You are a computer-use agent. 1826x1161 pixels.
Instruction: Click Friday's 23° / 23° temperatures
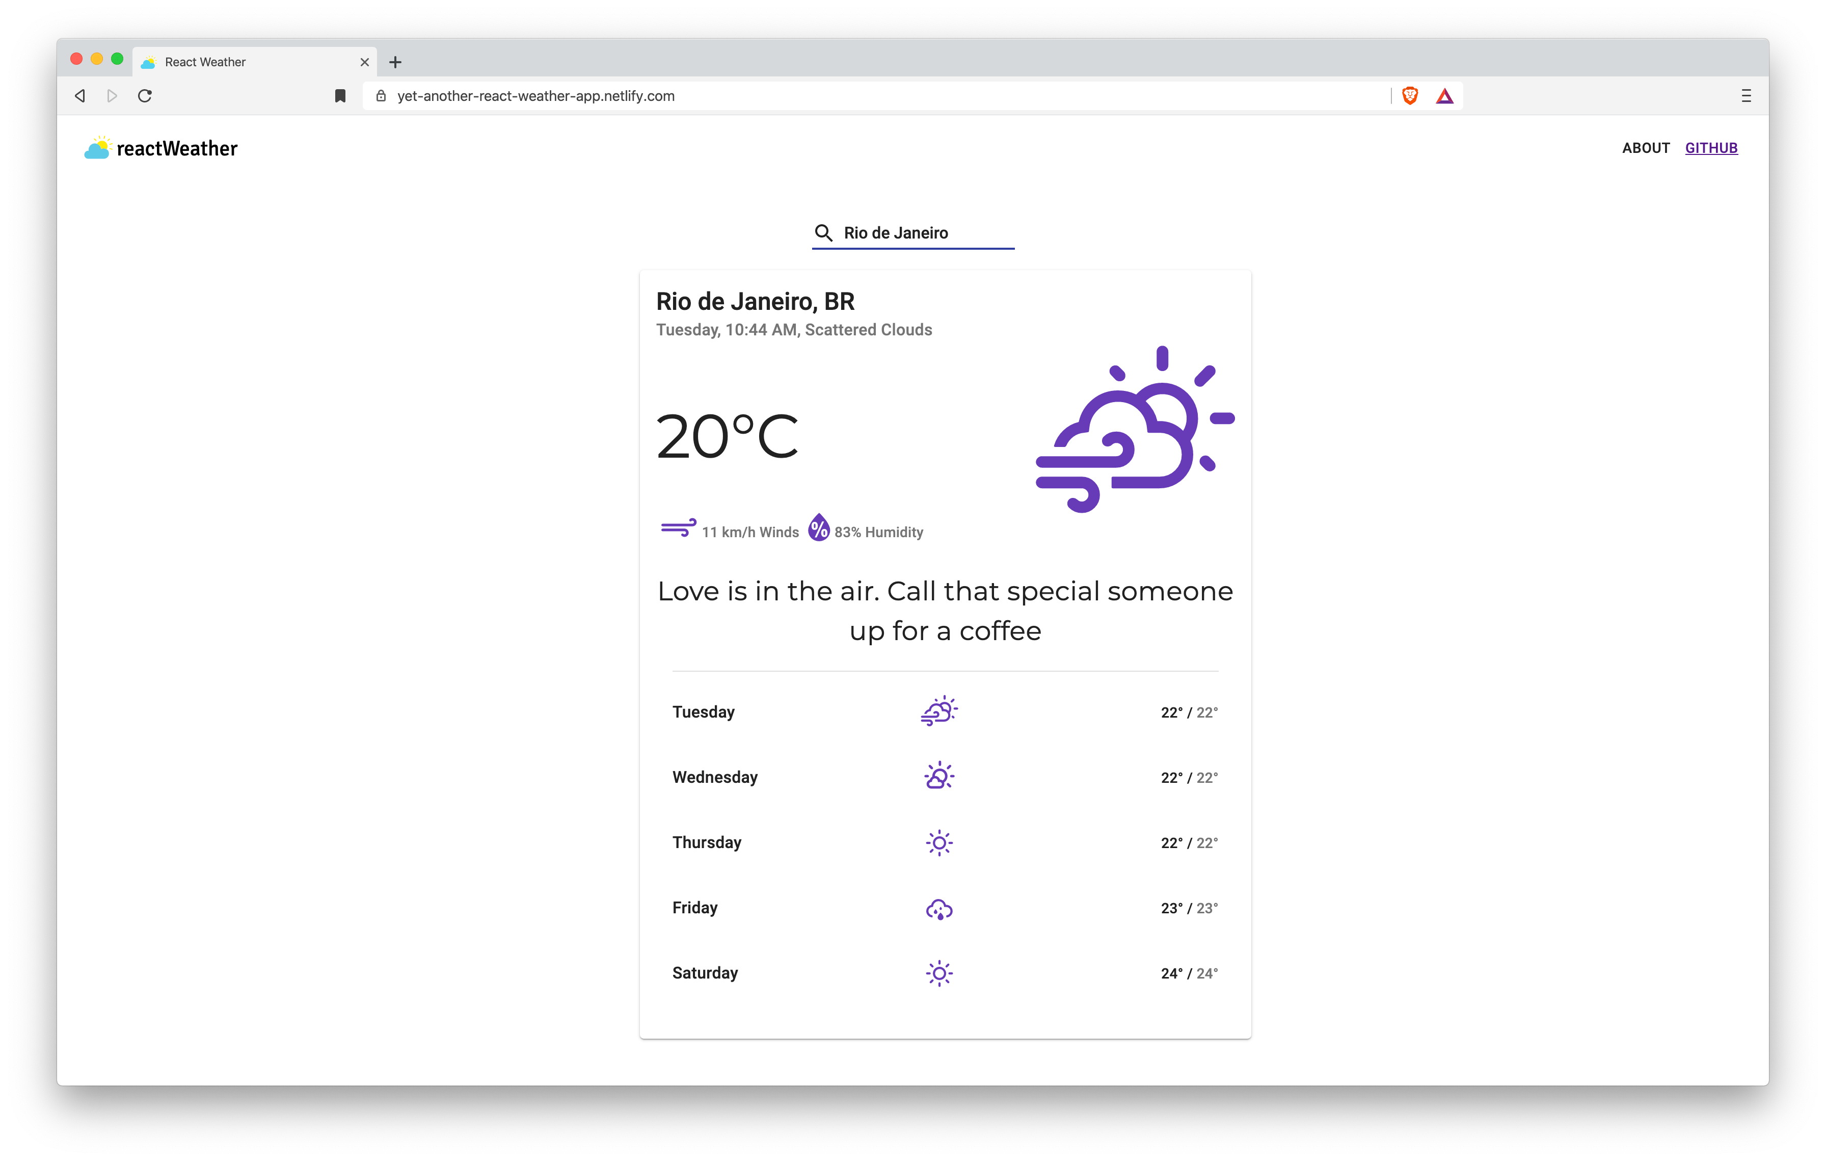(x=1189, y=908)
